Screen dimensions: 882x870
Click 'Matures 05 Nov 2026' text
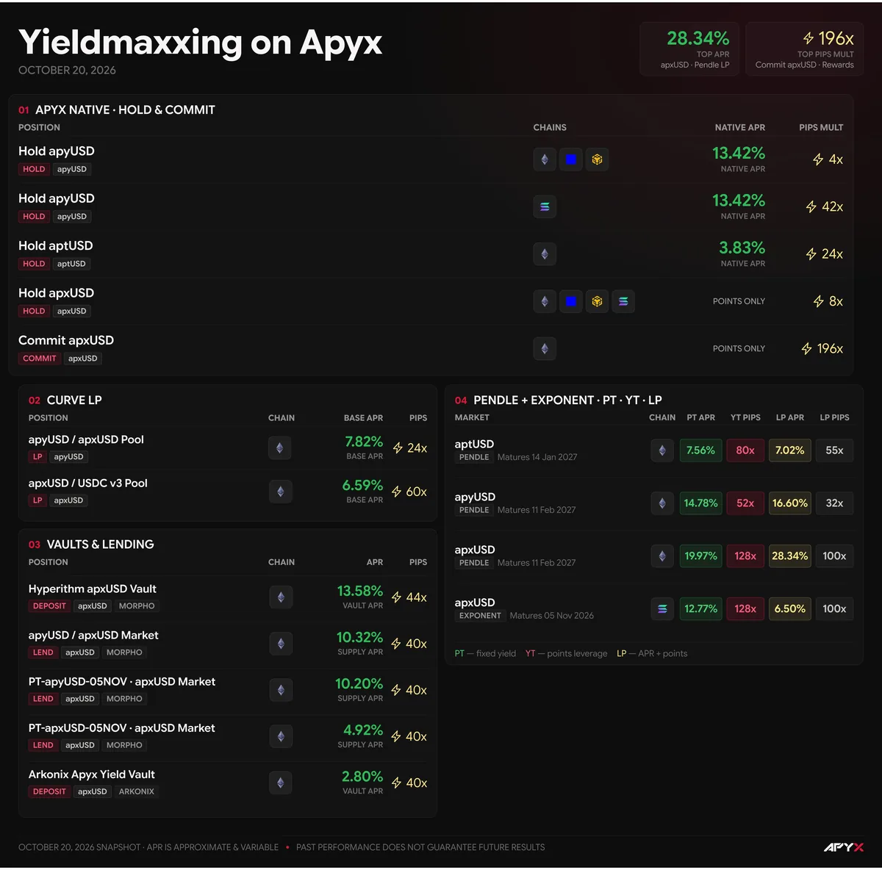552,616
